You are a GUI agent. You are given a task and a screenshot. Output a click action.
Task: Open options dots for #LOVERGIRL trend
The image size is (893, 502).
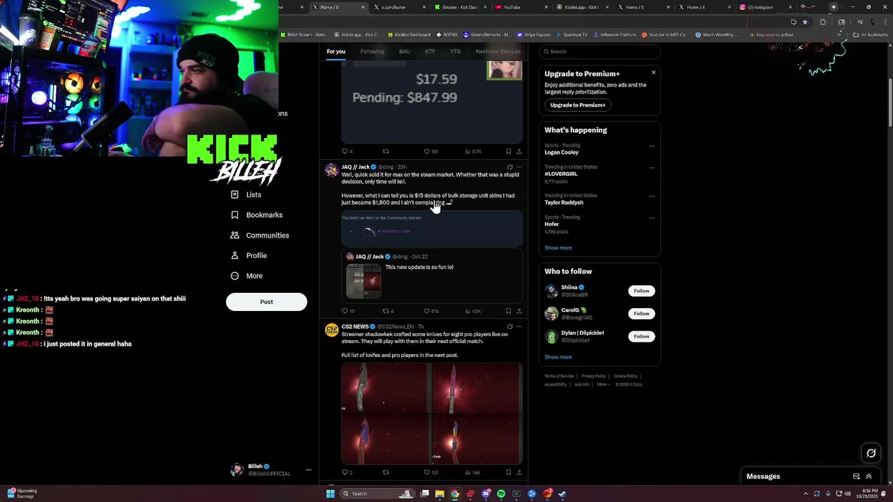pos(652,168)
